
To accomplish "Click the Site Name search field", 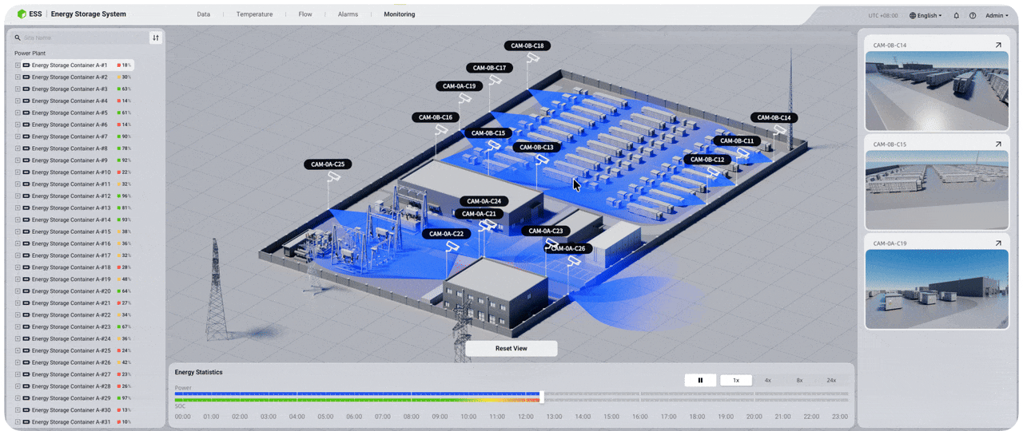I will pos(80,38).
